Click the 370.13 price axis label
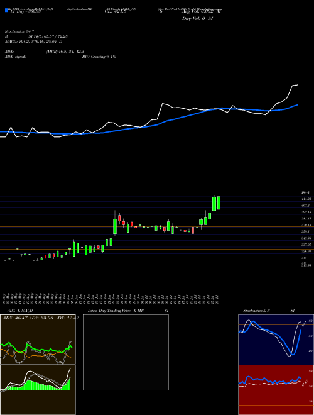Viewport: 314px width, 415px height. 306,225
